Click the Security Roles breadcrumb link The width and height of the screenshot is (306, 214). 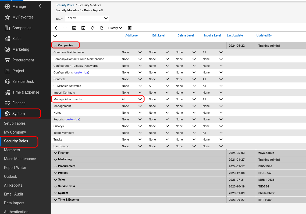pyautogui.click(x=65, y=5)
